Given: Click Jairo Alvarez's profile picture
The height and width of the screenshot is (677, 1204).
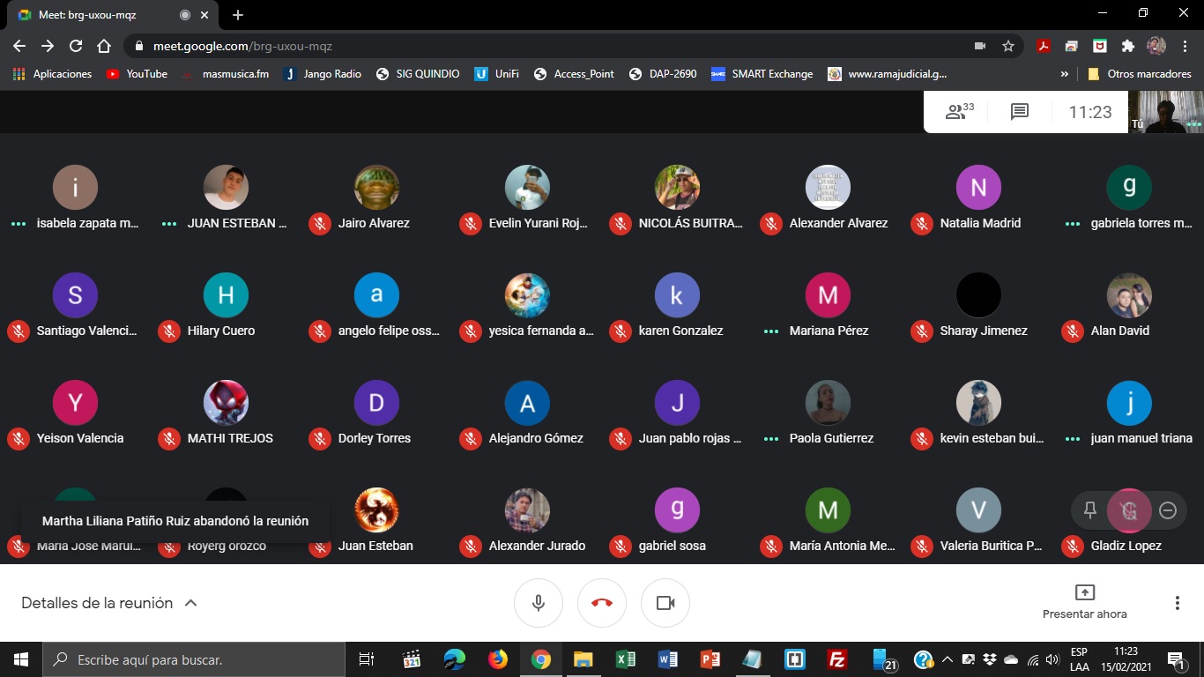Looking at the screenshot, I should tap(376, 187).
